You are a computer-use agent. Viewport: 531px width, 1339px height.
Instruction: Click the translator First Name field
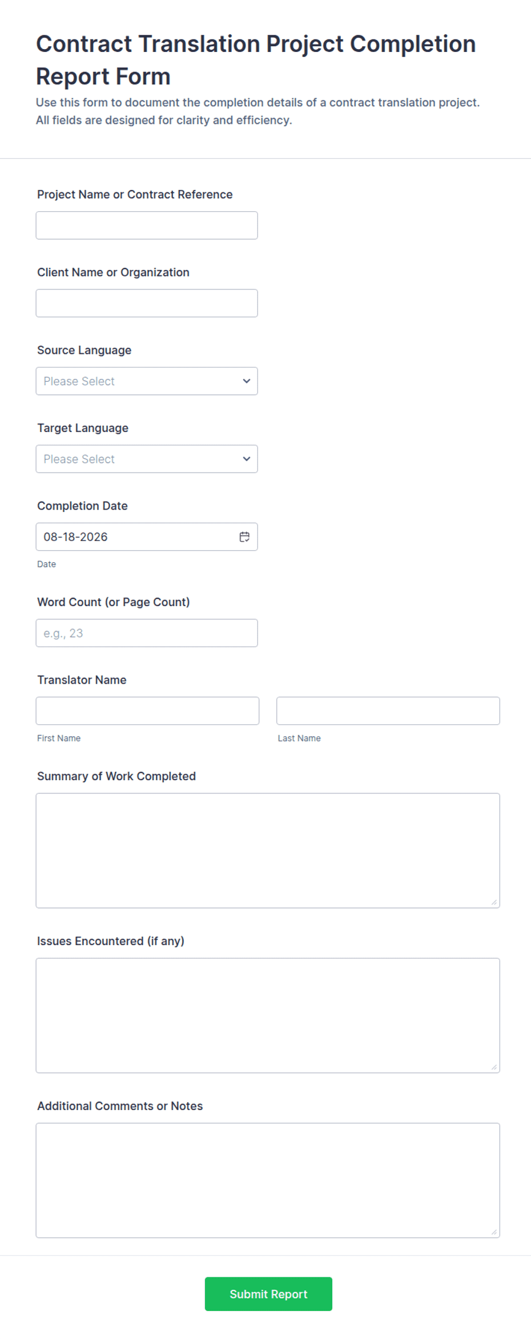pos(147,711)
